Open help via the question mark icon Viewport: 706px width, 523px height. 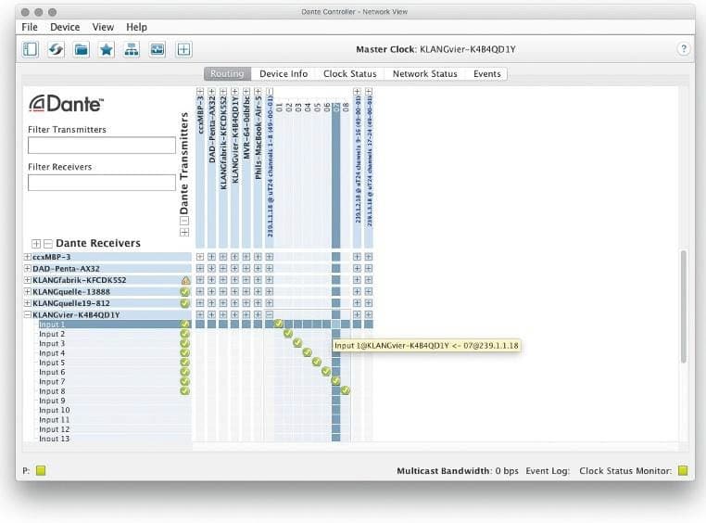pyautogui.click(x=684, y=49)
